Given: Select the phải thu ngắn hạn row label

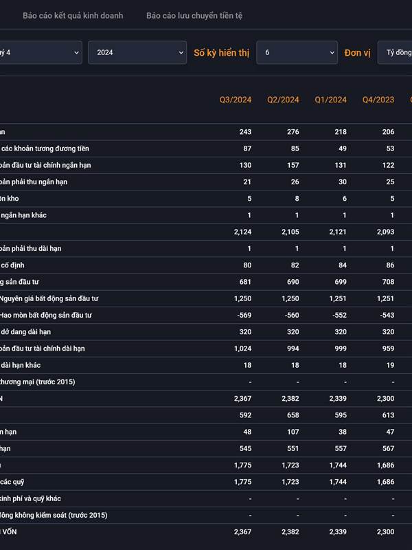Looking at the screenshot, I should point(34,182).
